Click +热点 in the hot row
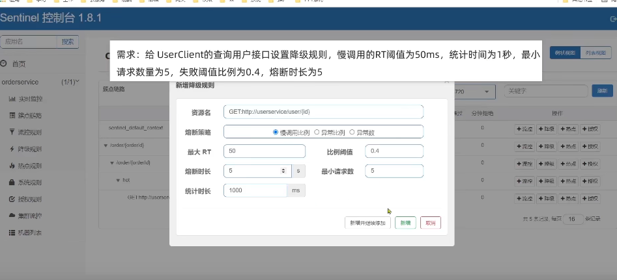Image resolution: width=617 pixels, height=280 pixels. 568,181
